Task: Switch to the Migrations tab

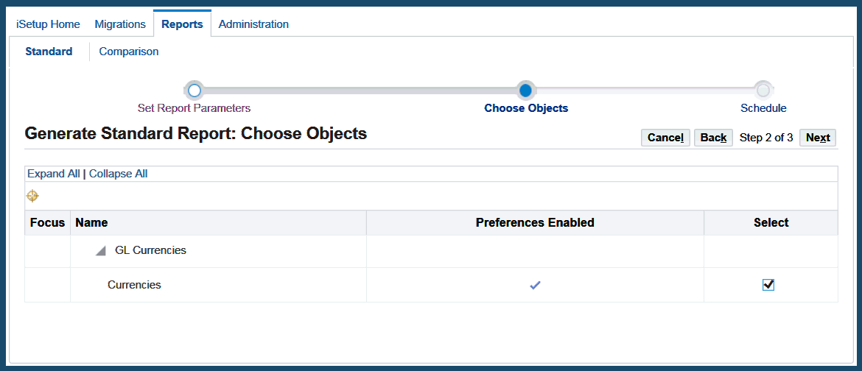Action: tap(120, 24)
